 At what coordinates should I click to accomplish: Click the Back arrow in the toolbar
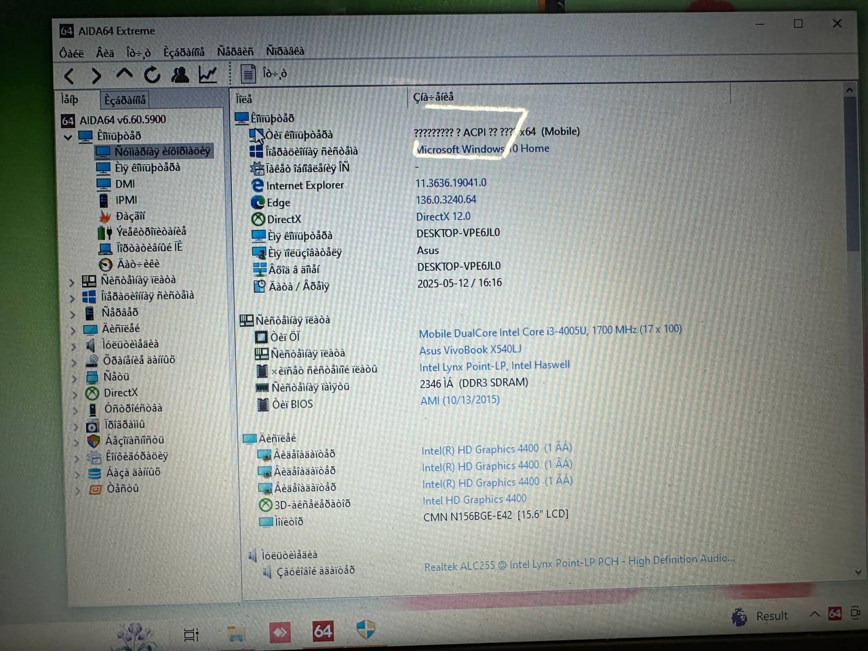click(69, 75)
